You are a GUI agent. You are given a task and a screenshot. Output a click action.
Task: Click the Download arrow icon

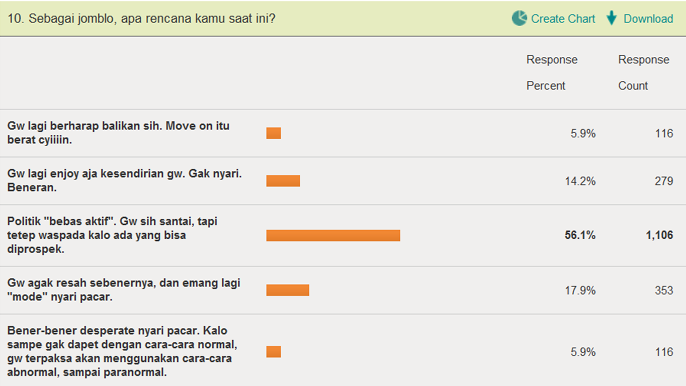pos(612,19)
